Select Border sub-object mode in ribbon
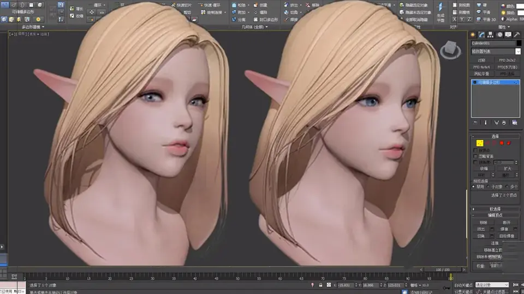524x294 pixels. pos(22,5)
